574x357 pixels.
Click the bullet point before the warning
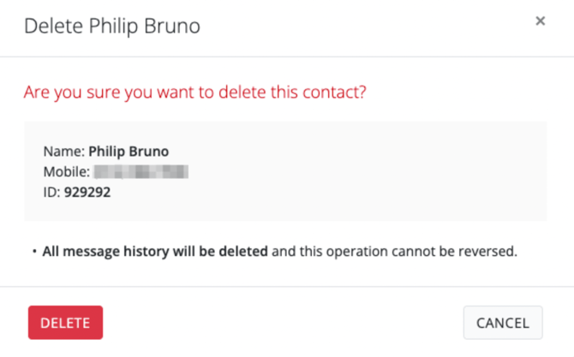click(34, 252)
